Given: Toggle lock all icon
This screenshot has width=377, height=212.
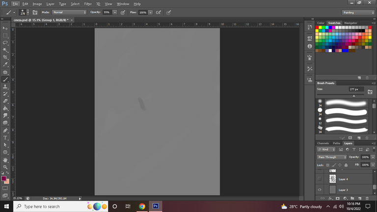Looking at the screenshot, I should [x=346, y=165].
